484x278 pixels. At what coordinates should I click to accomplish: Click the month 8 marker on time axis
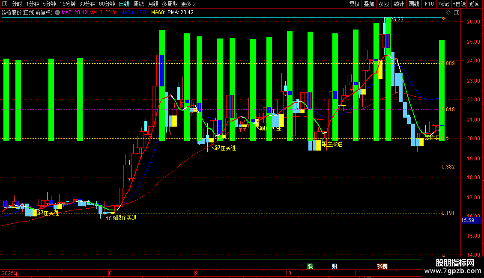[x=110, y=273]
